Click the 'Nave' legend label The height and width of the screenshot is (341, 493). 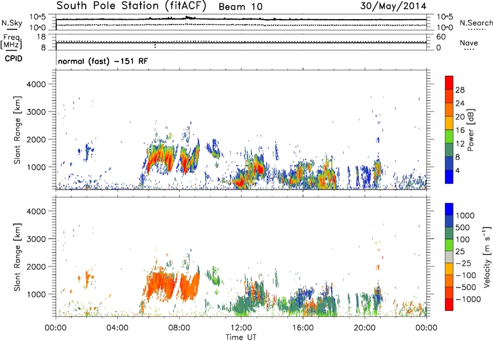(469, 42)
